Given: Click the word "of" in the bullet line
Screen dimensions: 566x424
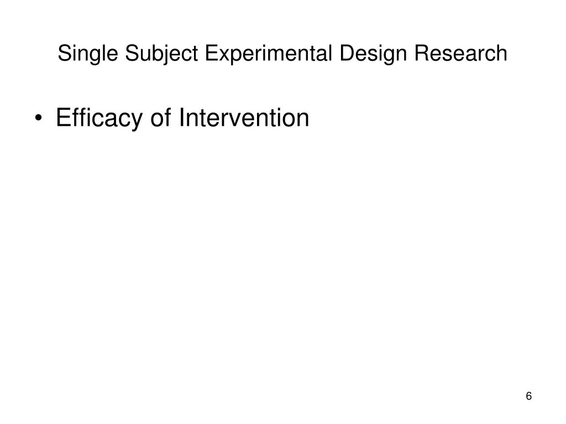Looking at the screenshot, I should pos(161,117).
